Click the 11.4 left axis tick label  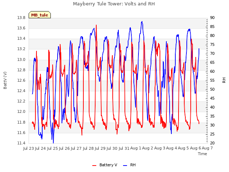pyautogui.click(x=21, y=143)
